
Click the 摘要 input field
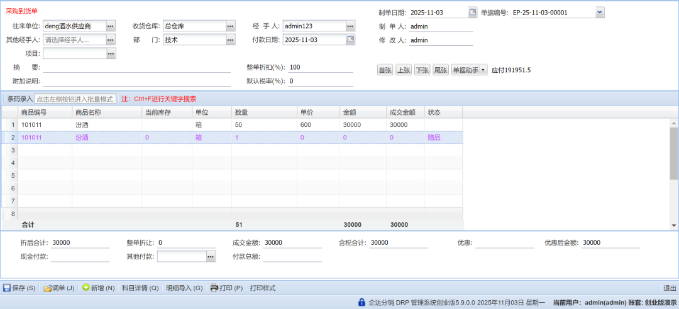136,67
